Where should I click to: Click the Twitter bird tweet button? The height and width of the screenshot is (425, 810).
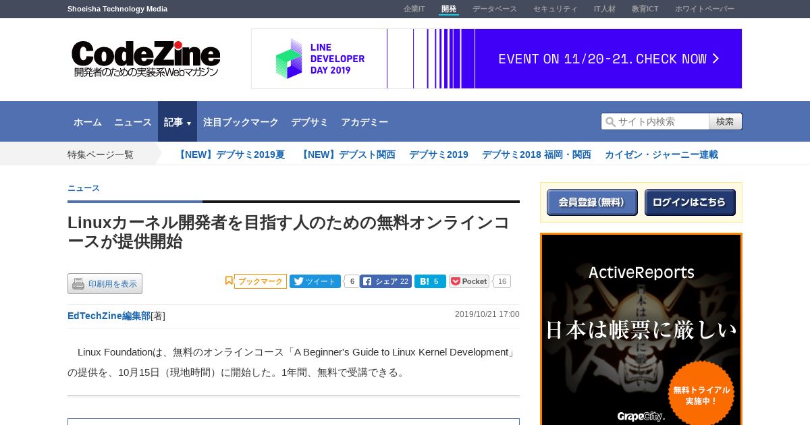coord(315,281)
